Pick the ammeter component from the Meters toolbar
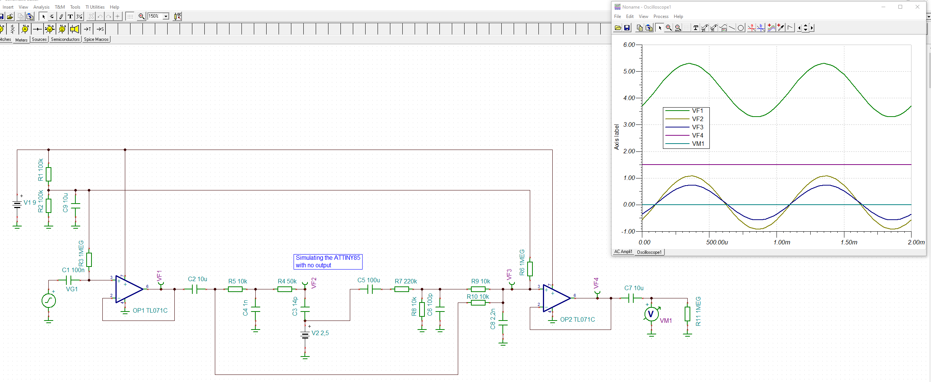The width and height of the screenshot is (931, 382). pyautogui.click(x=25, y=29)
